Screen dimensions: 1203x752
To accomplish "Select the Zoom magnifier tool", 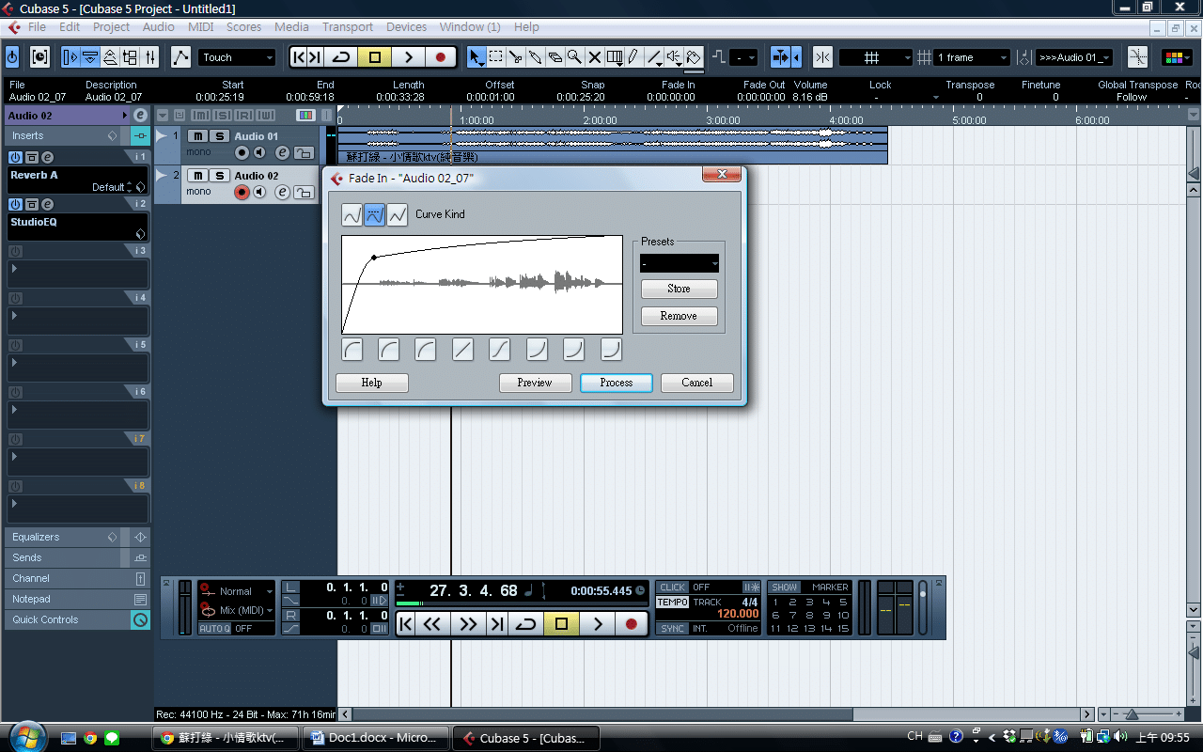I will (574, 57).
